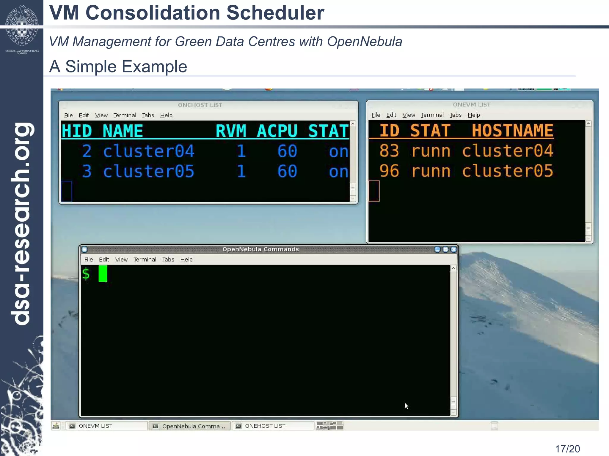Open File menu in ONEVM LIST window
This screenshot has width=609, height=456.
(x=376, y=115)
